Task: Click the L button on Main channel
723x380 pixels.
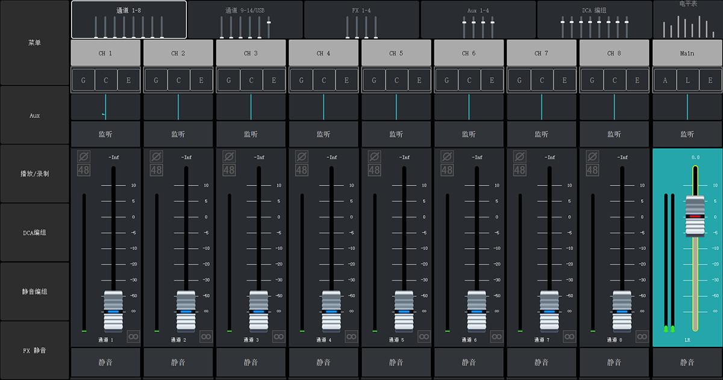Action: (687, 80)
